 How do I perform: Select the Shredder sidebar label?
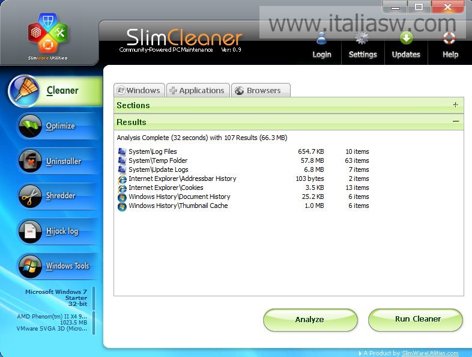(61, 195)
